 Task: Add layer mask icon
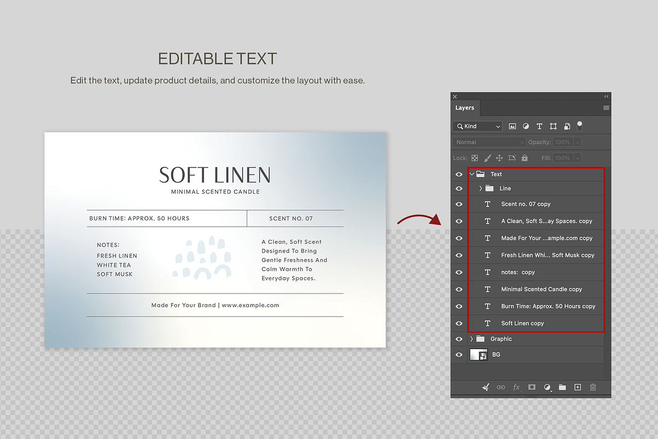point(531,387)
